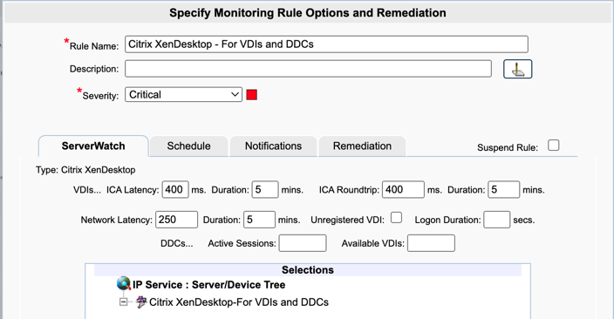Toggle the Suspend Rule checkbox
The height and width of the screenshot is (319, 614).
553,146
